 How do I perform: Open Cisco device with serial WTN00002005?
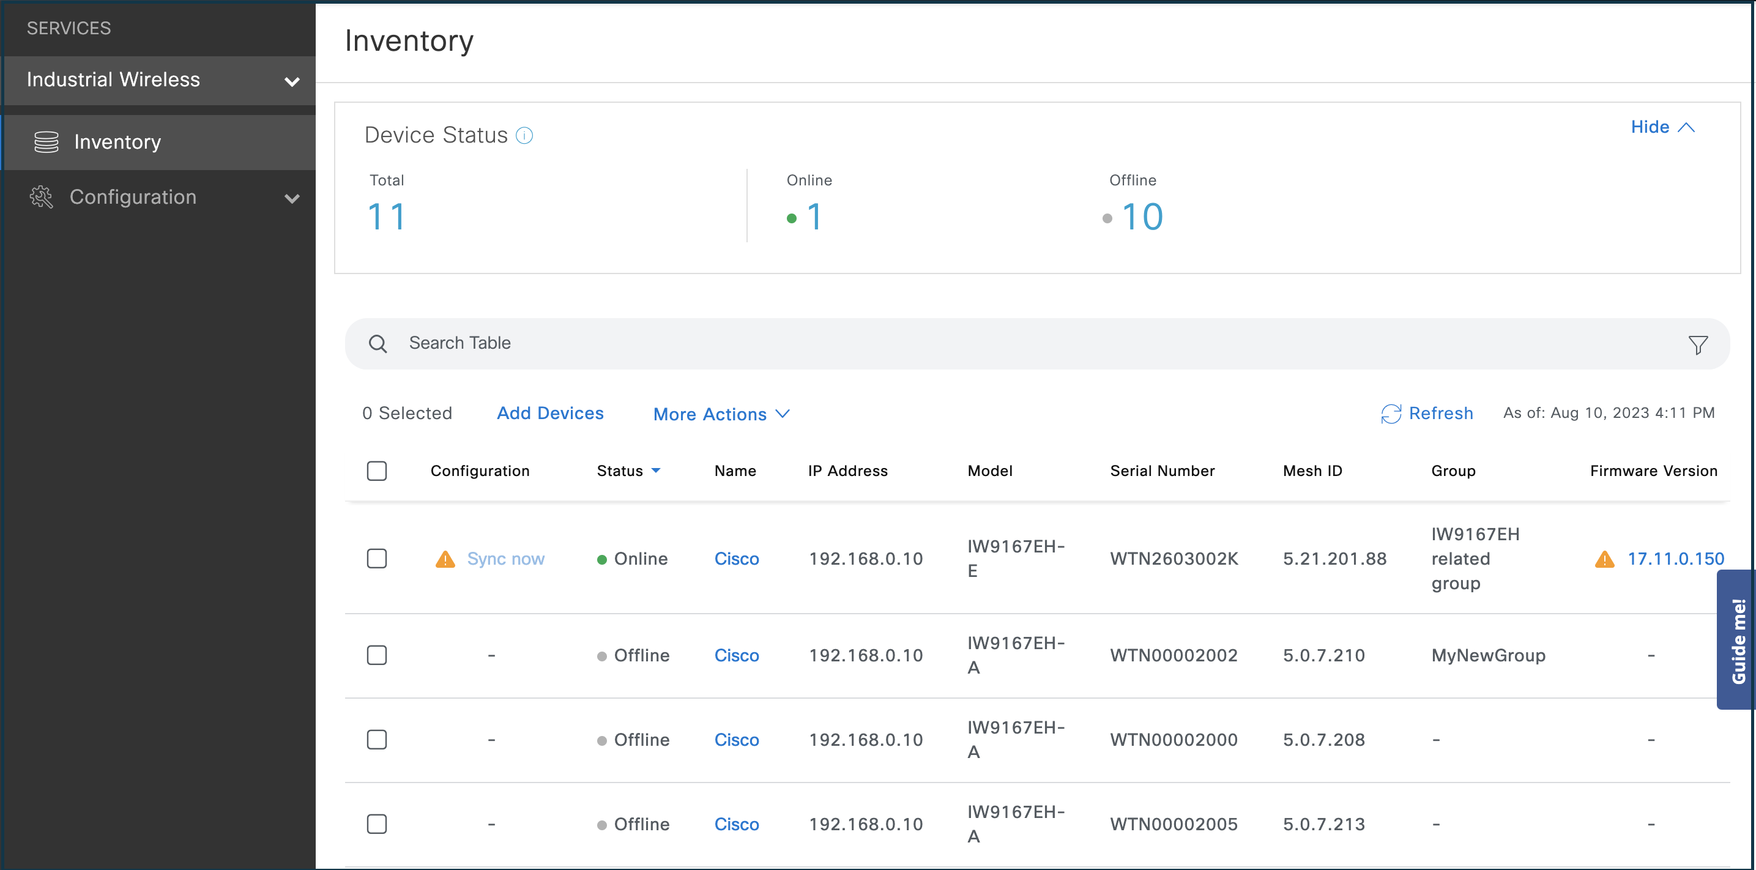(736, 824)
